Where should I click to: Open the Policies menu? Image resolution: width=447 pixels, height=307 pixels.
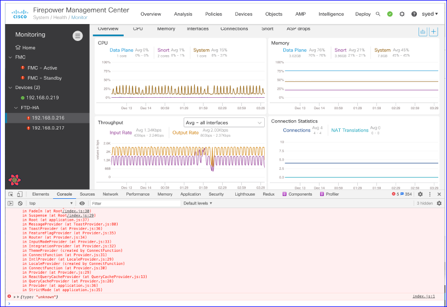[x=213, y=14]
